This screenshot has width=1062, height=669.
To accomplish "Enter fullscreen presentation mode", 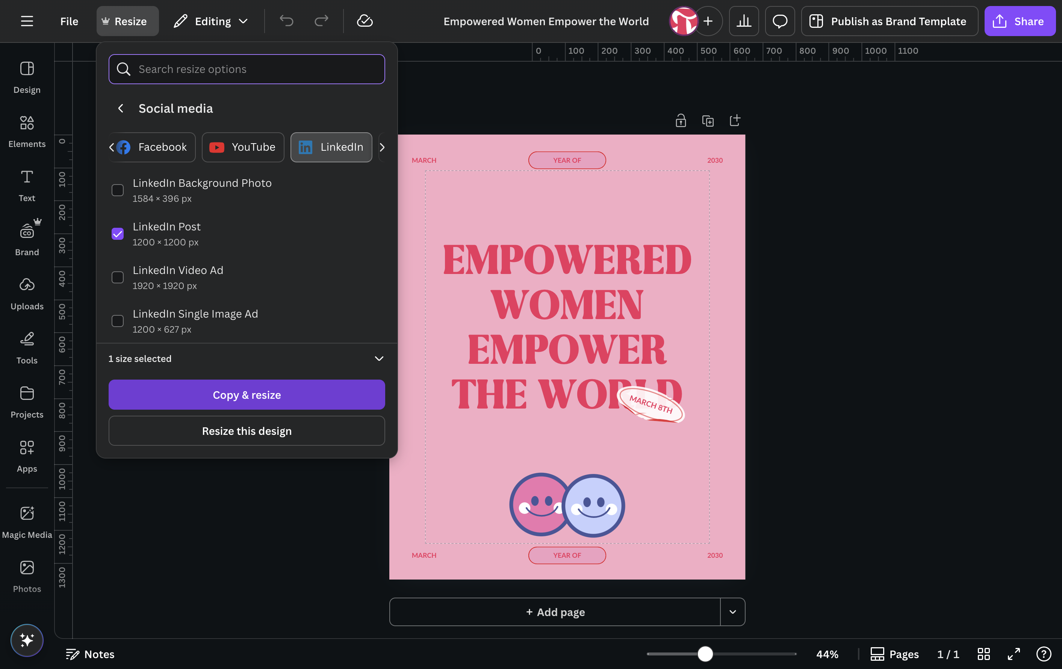I will 1014,654.
